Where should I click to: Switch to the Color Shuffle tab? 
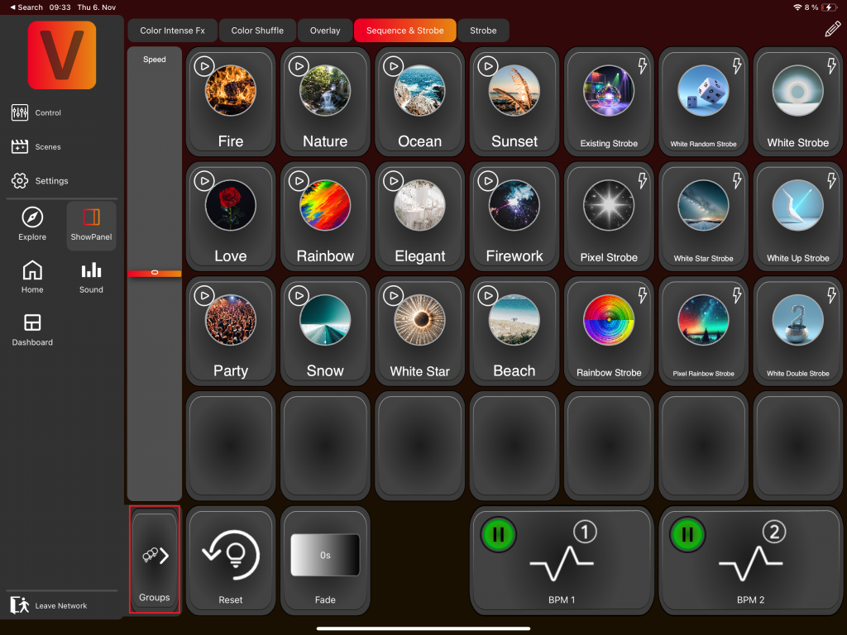[x=257, y=31]
